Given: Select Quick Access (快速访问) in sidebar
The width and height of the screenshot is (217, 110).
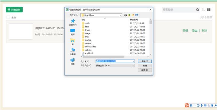Looking at the screenshot, I should pos(73,22).
